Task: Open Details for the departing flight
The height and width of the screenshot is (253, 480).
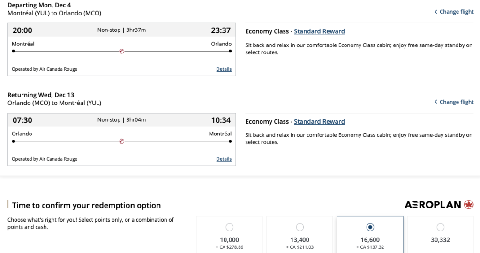Action: [224, 69]
